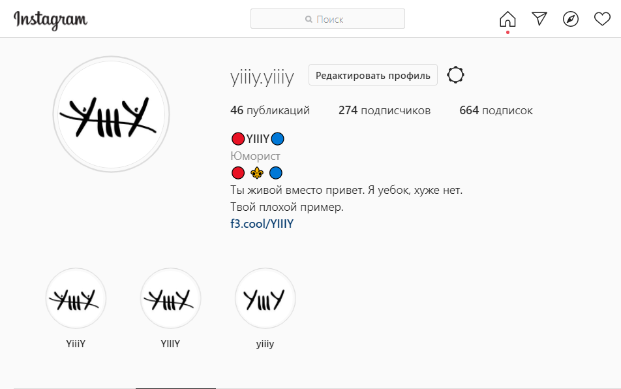This screenshot has width=621, height=389.
Task: Open the Explore compass icon
Action: coord(571,19)
